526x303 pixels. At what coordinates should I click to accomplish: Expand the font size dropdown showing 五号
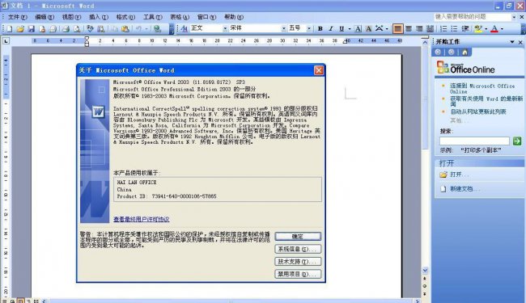(x=308, y=29)
